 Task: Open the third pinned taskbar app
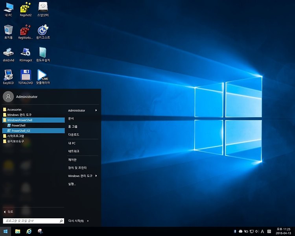[40, 231]
